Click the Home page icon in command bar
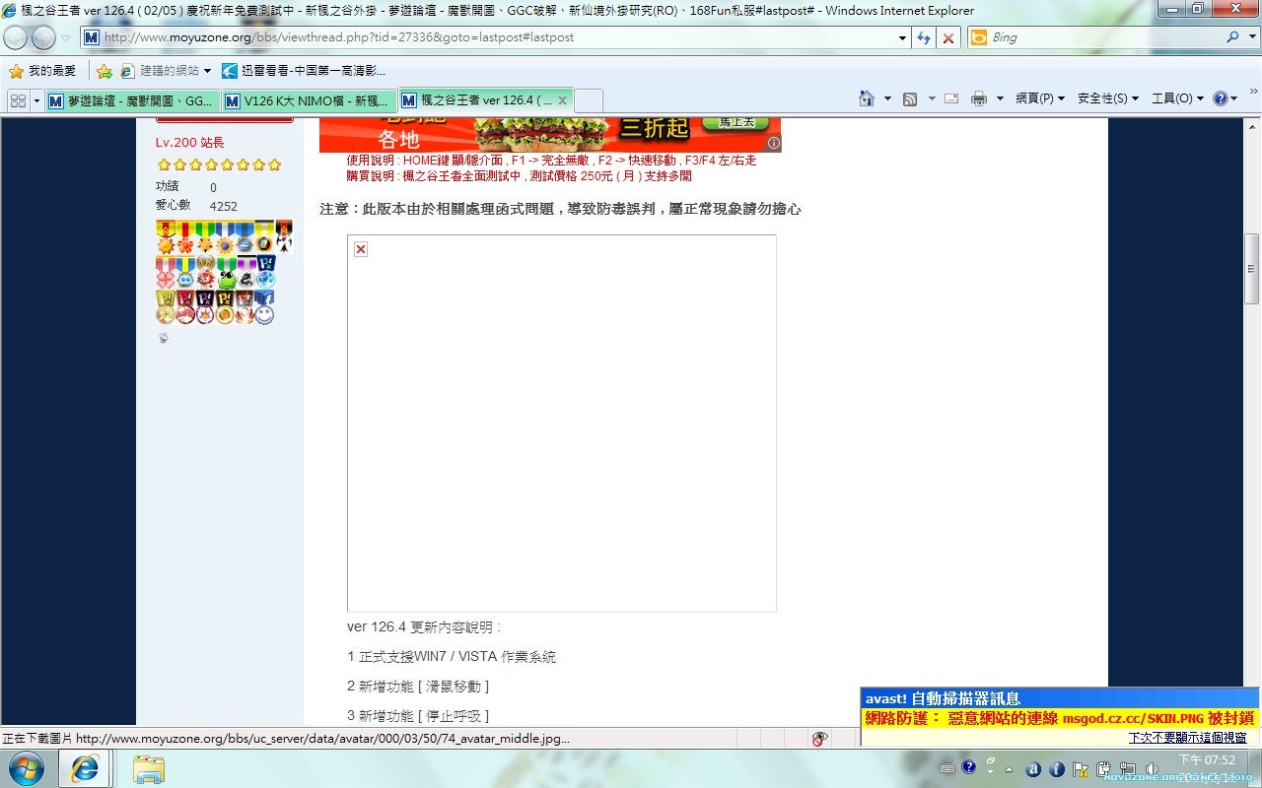 pos(866,98)
